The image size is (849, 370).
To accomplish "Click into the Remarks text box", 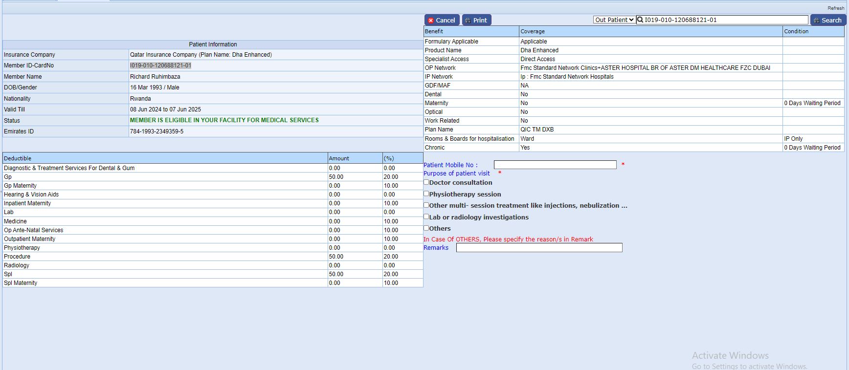I will click(539, 248).
